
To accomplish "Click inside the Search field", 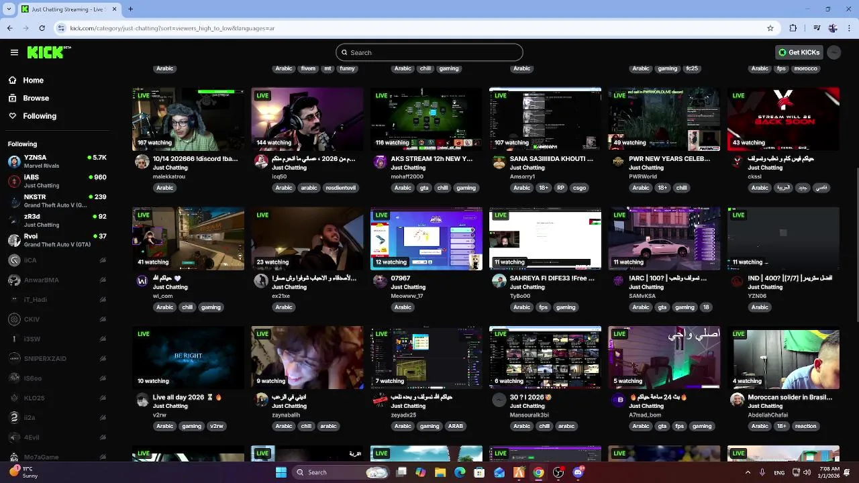I will pyautogui.click(x=429, y=52).
